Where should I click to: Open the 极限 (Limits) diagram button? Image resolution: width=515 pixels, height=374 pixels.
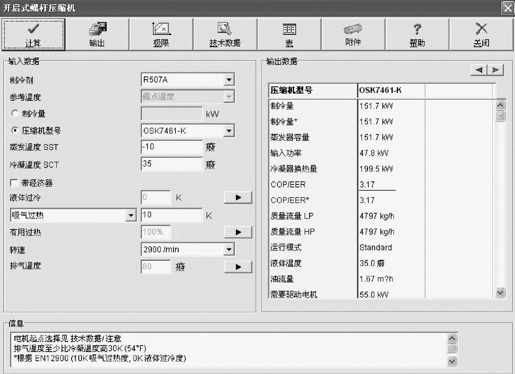point(161,35)
